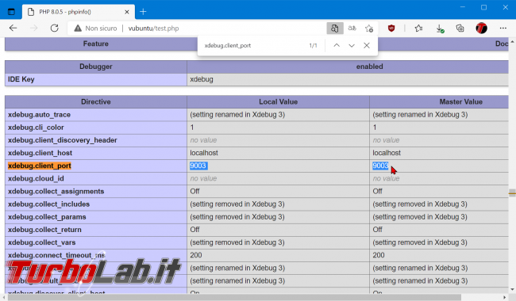
Task: Open the find on page icon
Action: pos(335,29)
